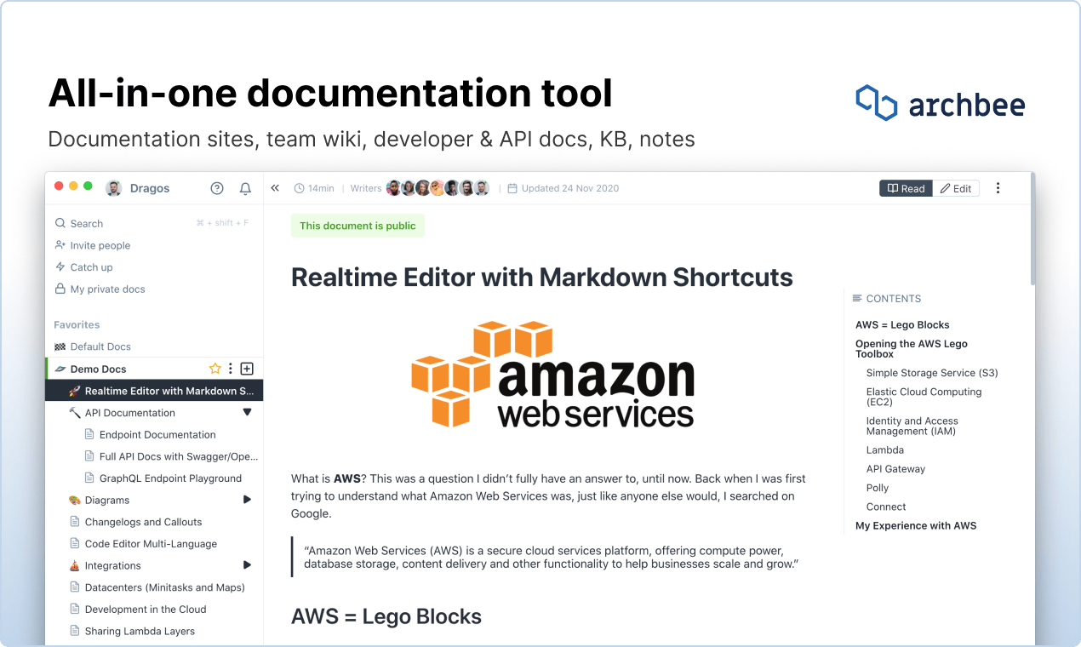The height and width of the screenshot is (647, 1081).
Task: Click the rocket icon on Realtime Editor doc
Action: [x=75, y=392]
